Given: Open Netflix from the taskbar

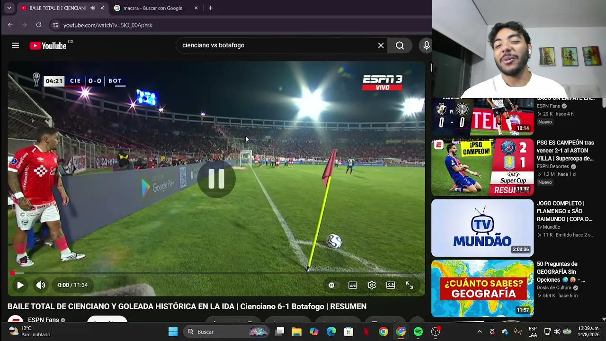Looking at the screenshot, I should [x=366, y=332].
